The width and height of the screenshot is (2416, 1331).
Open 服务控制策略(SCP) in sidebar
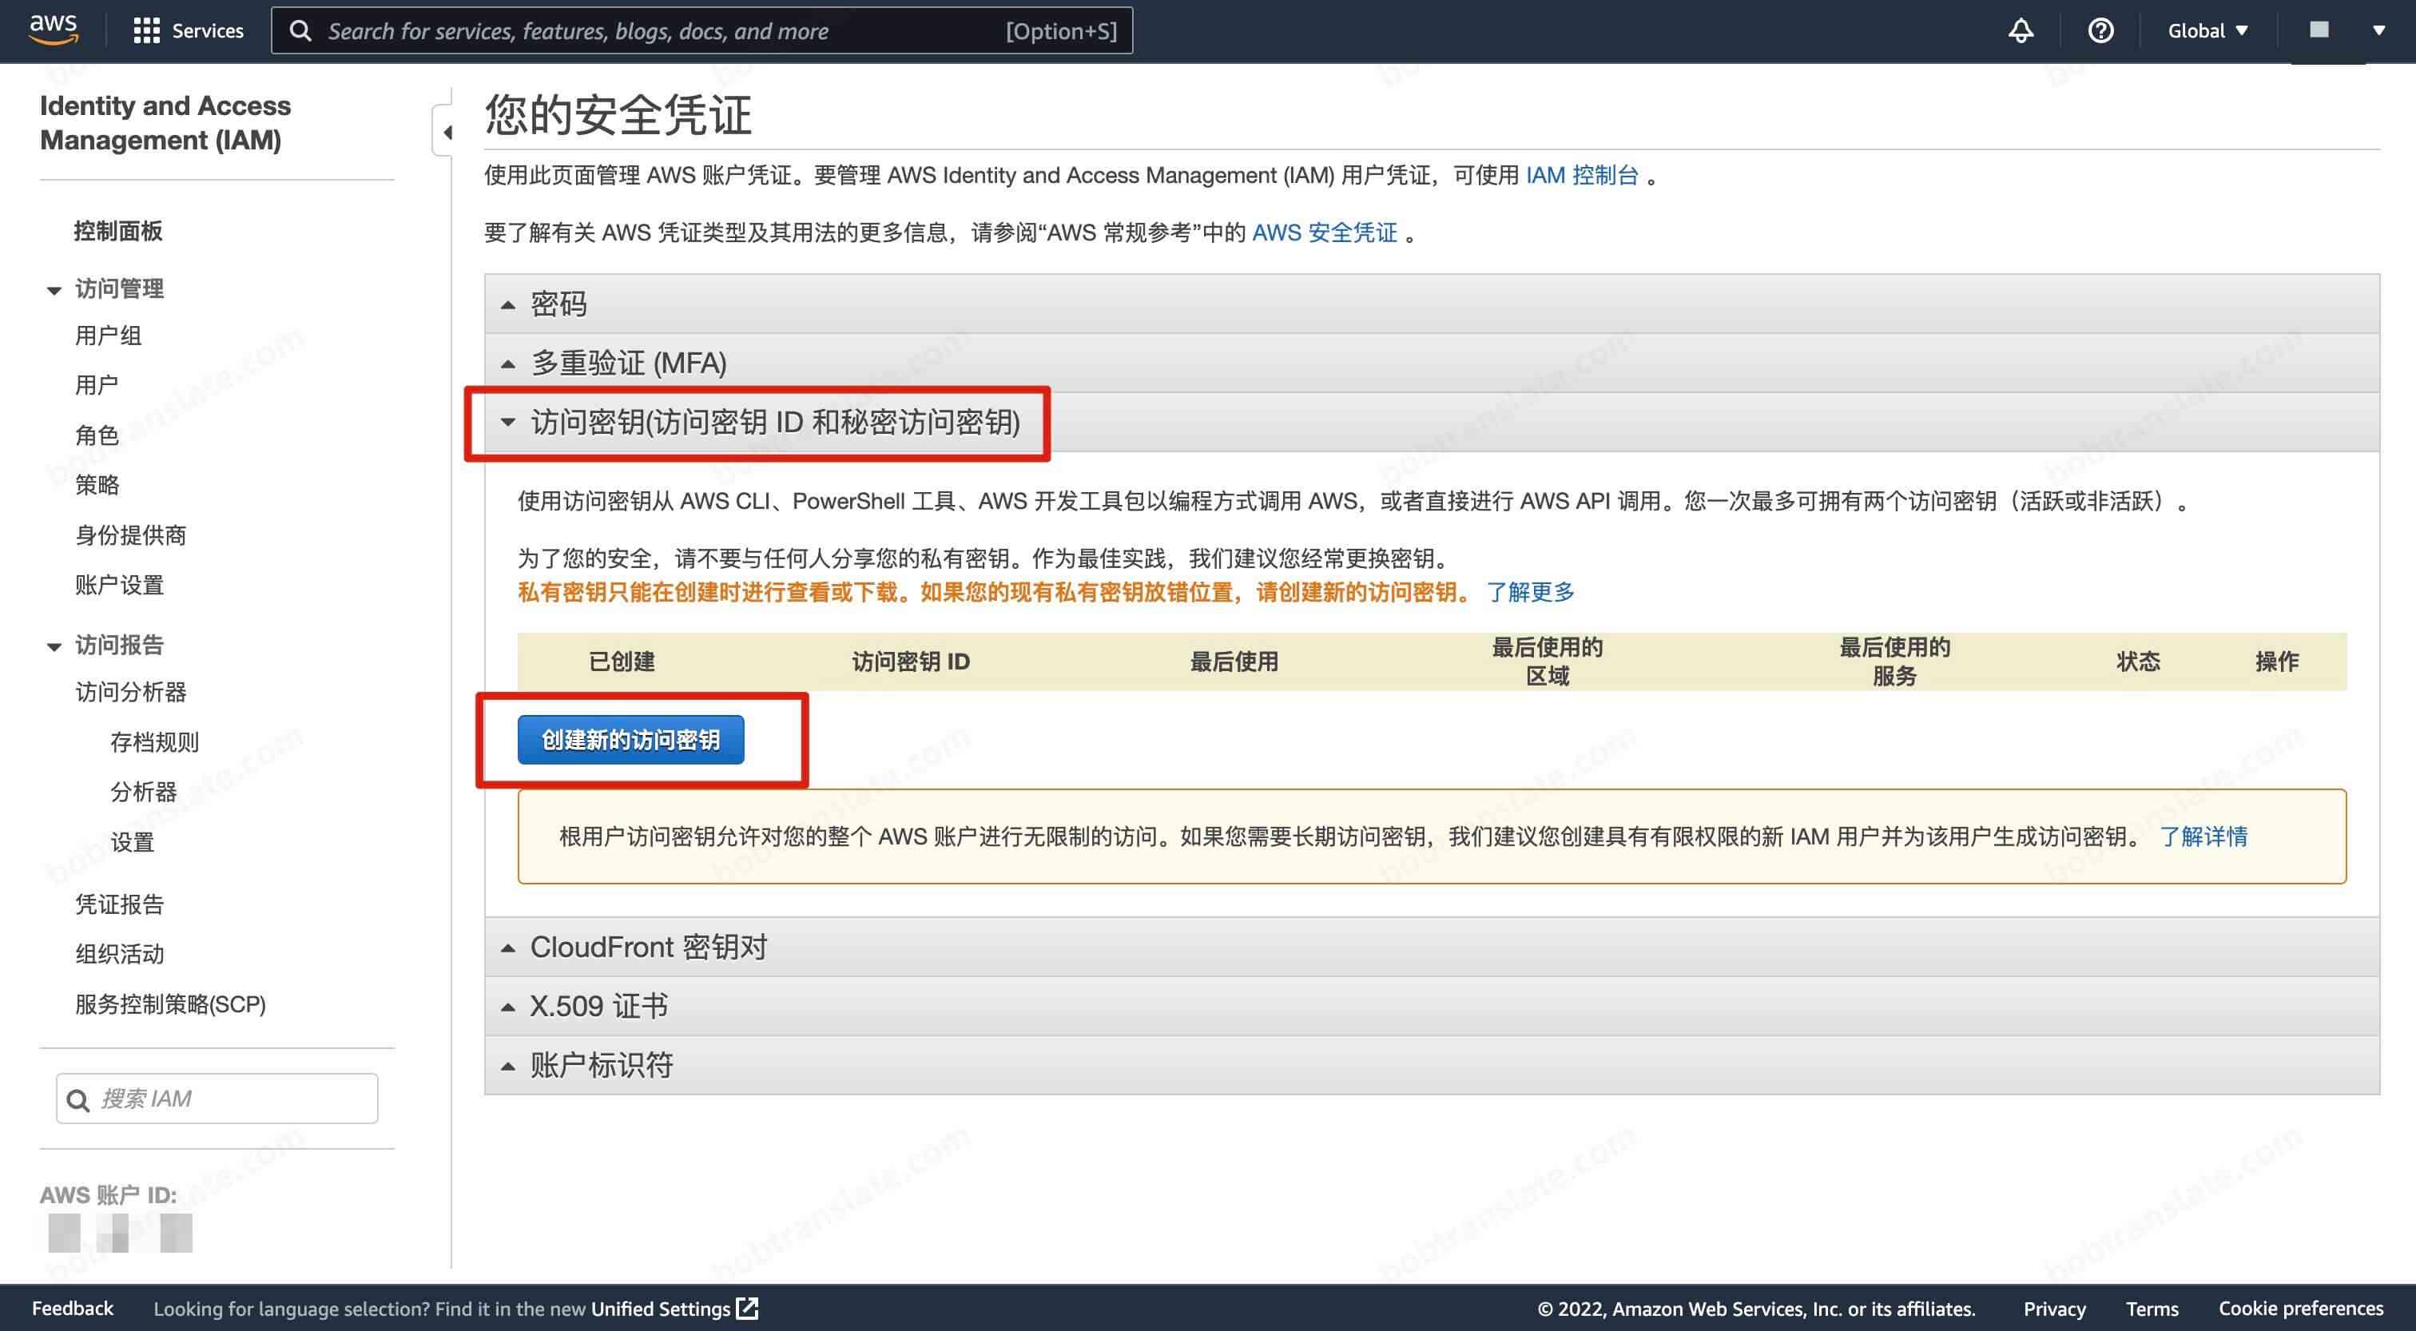click(x=171, y=1003)
